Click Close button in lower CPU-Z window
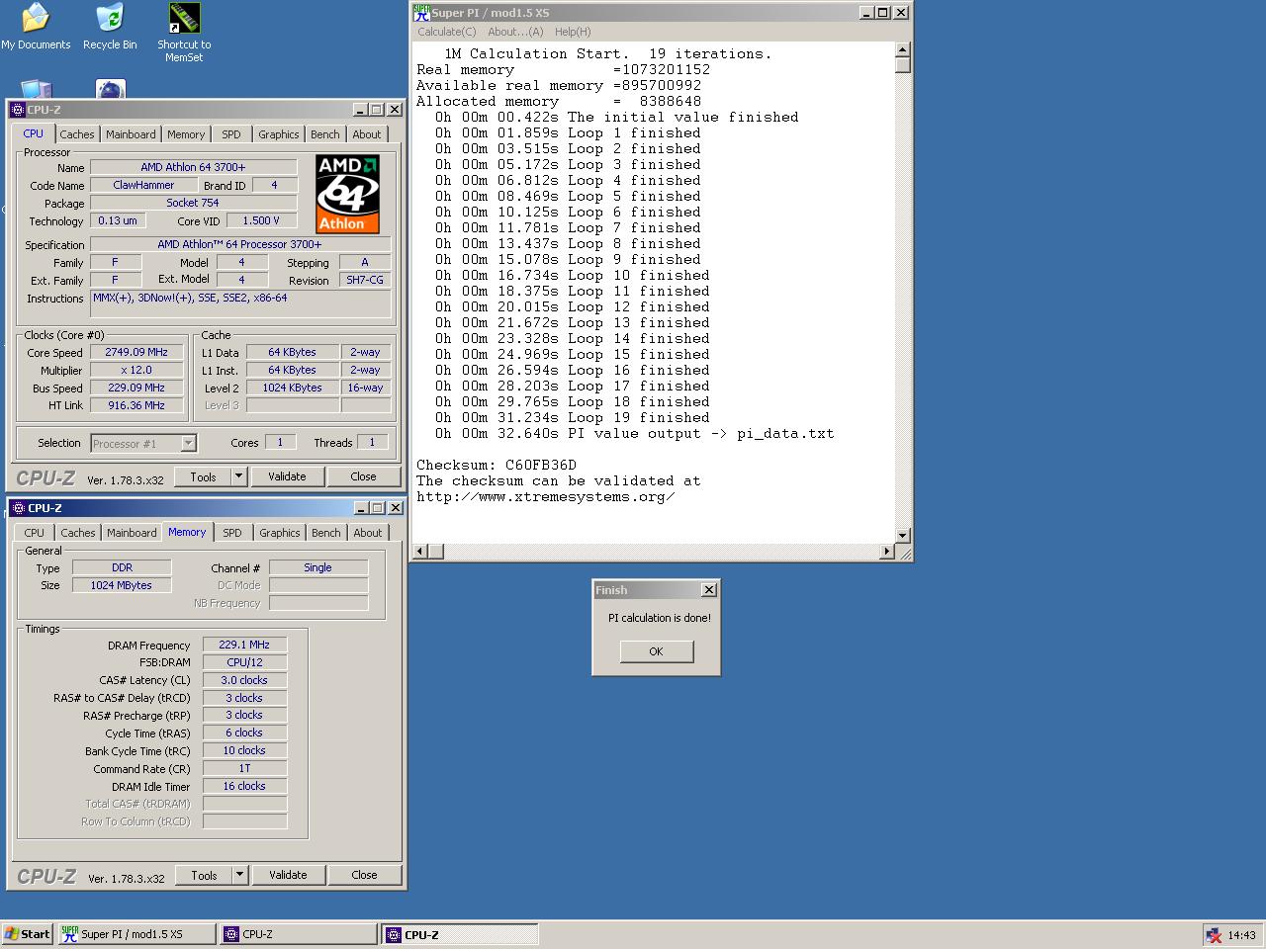This screenshot has width=1266, height=949. click(364, 875)
